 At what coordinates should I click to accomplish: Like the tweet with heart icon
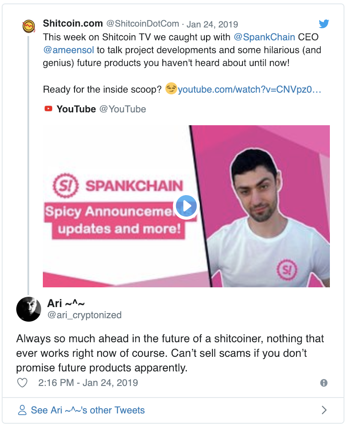pos(22,383)
